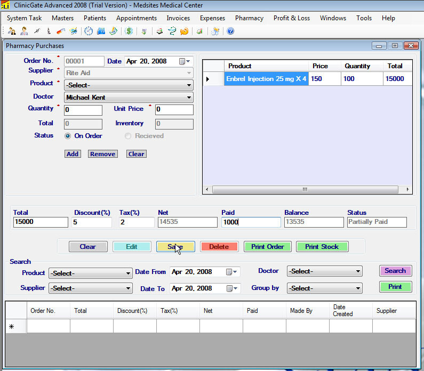
Task: Click the green snake pharmacy toolbar icon
Action: click(x=172, y=31)
